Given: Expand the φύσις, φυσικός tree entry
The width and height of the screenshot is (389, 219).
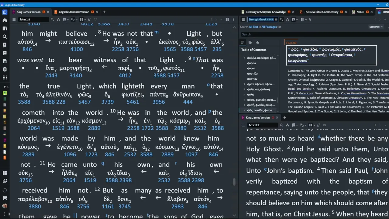Looking at the screenshot, I should [x=245, y=99].
